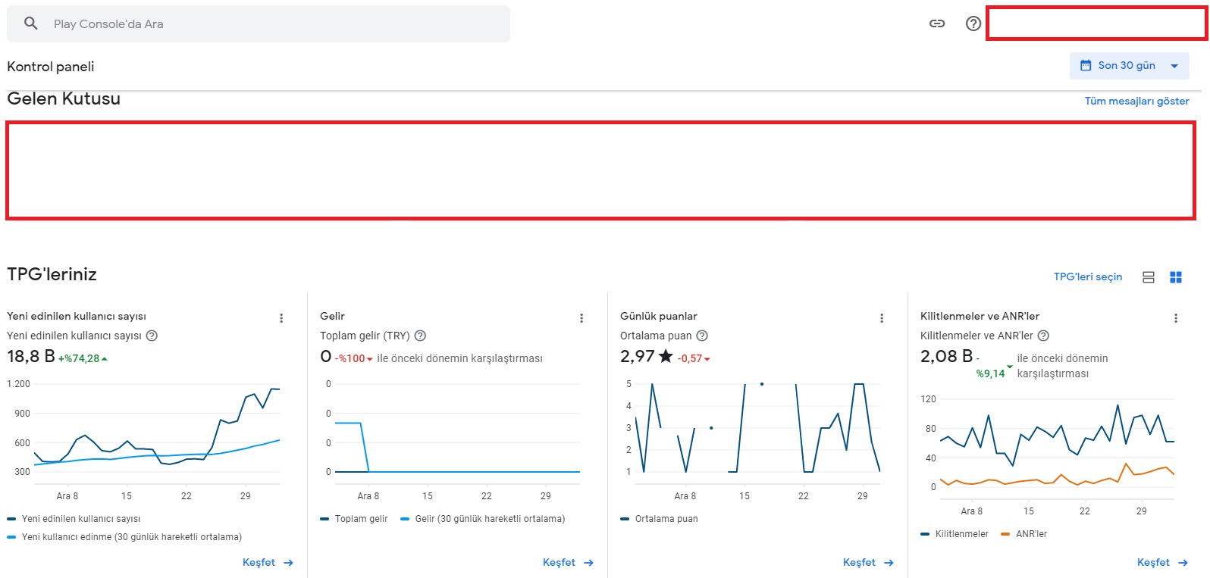Click Gelen Kutusu heading
The image size is (1210, 578).
(x=64, y=98)
